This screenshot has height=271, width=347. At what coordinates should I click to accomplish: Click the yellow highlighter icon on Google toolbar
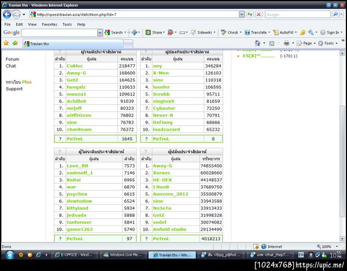302,32
